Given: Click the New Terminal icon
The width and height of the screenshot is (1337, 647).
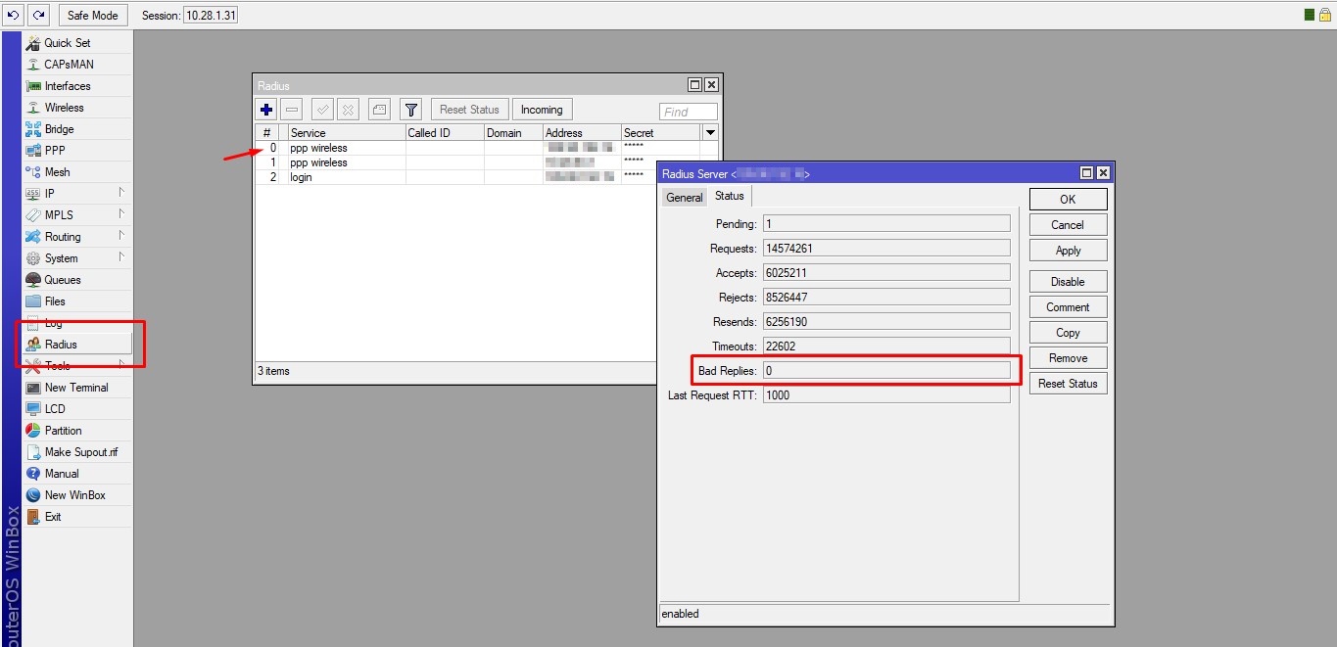Looking at the screenshot, I should [x=33, y=388].
